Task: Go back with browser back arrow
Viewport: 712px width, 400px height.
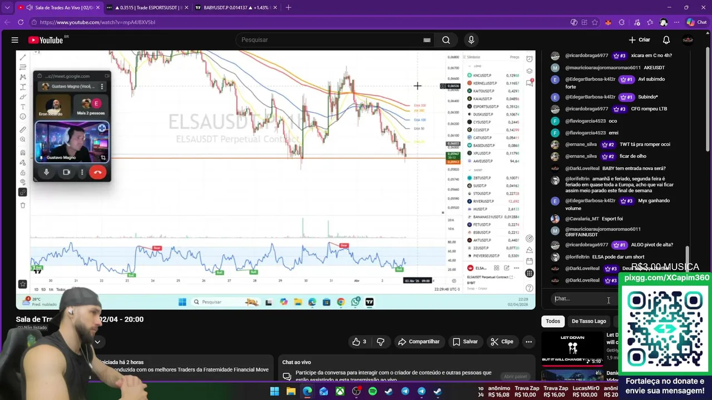Action: pyautogui.click(x=7, y=22)
